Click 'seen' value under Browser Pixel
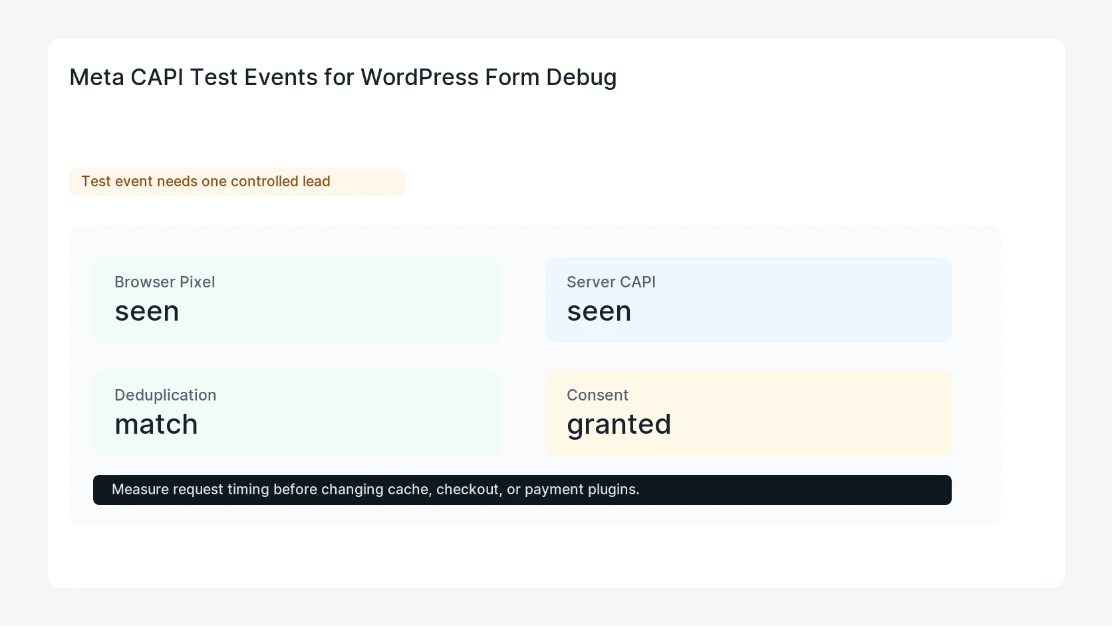1112x626 pixels. coord(147,312)
